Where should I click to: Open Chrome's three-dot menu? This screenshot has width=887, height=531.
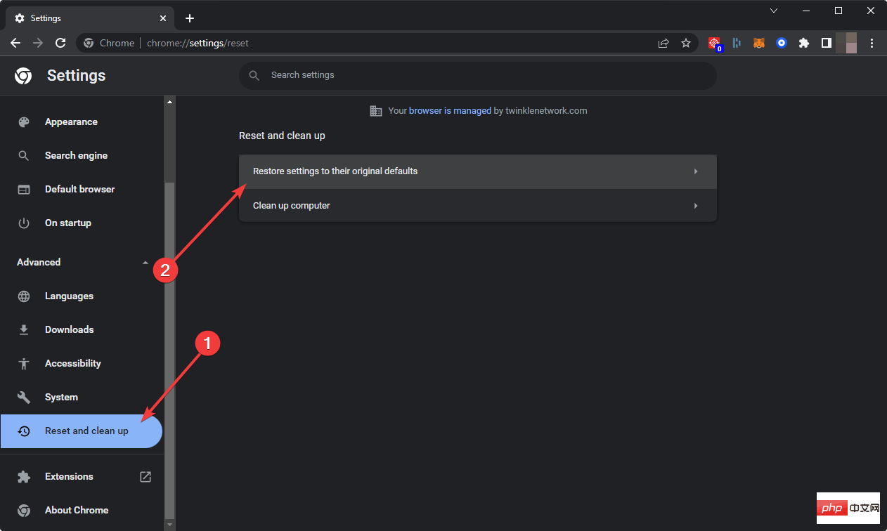[x=872, y=43]
